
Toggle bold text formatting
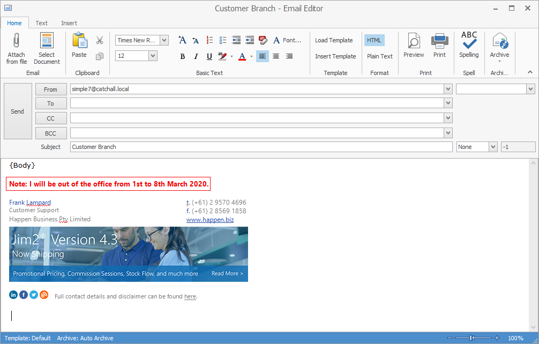point(182,56)
